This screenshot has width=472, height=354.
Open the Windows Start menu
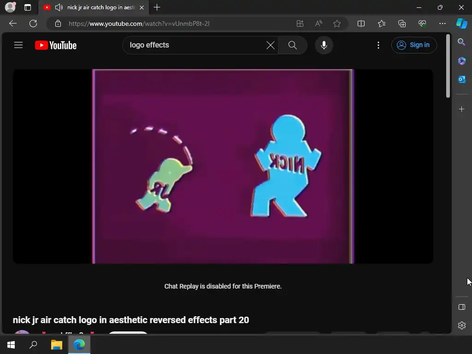click(11, 345)
